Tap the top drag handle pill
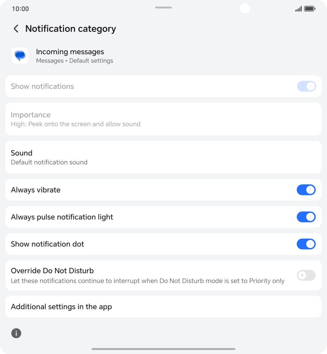The image size is (327, 354). tap(163, 7)
